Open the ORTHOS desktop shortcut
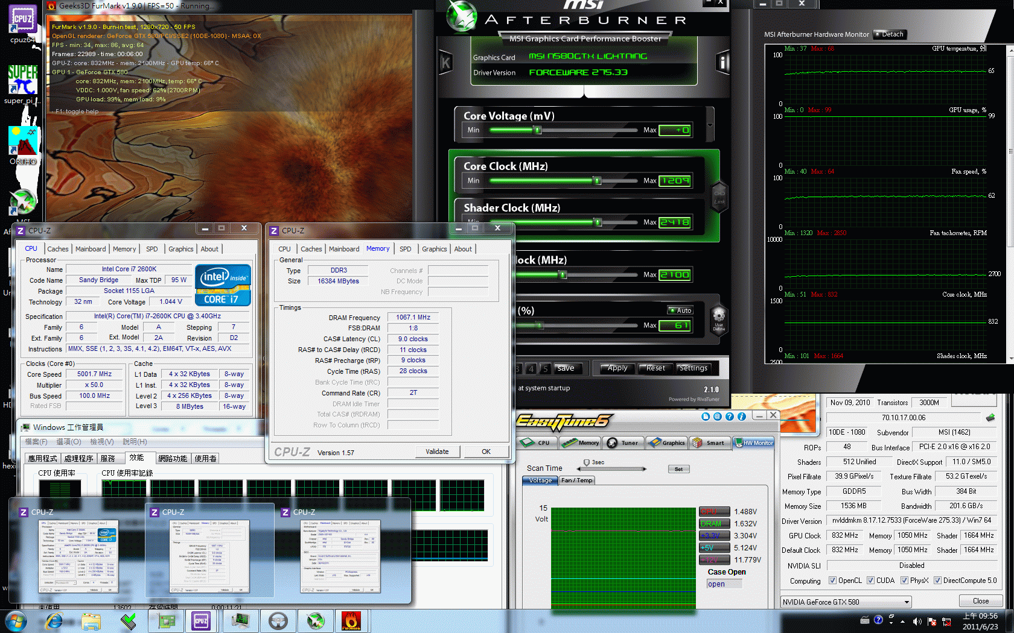The height and width of the screenshot is (633, 1014). click(23, 145)
